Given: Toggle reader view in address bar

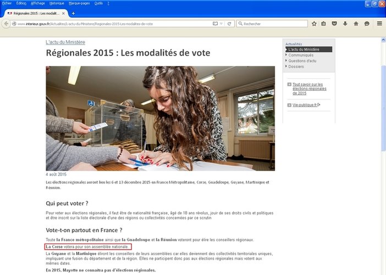Looking at the screenshot, I should (x=215, y=24).
